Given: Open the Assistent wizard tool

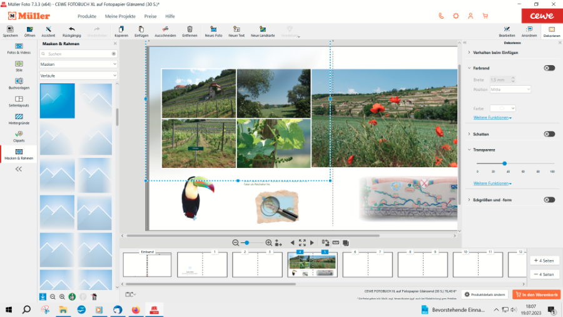Looking at the screenshot, I should click(48, 29).
